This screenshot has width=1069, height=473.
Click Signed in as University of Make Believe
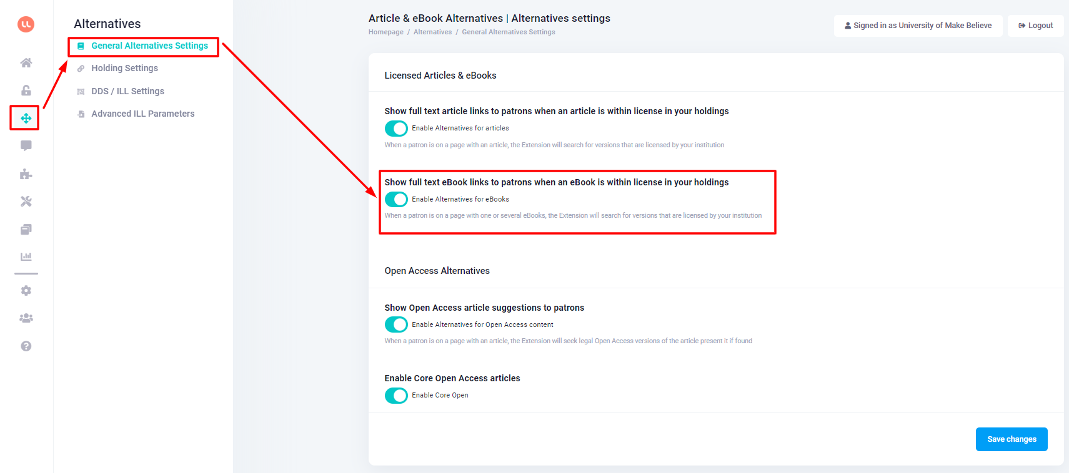[918, 26]
